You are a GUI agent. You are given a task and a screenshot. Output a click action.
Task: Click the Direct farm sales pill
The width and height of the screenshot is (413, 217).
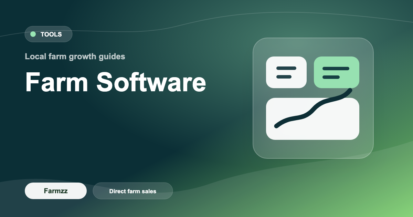click(x=133, y=191)
